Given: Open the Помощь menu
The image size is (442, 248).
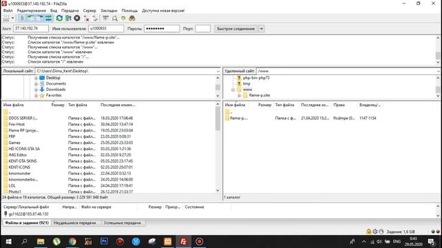Looking at the screenshot, I should click(x=130, y=10).
